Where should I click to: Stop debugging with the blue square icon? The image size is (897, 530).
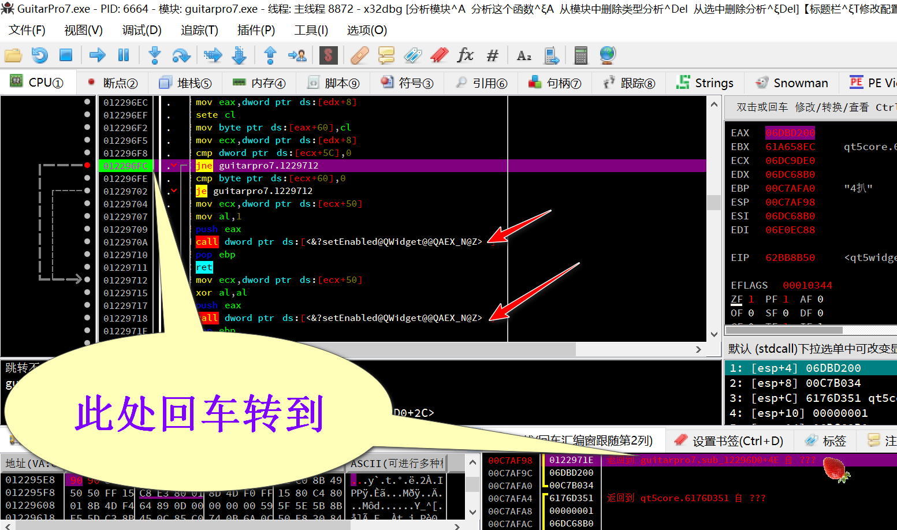tap(66, 55)
